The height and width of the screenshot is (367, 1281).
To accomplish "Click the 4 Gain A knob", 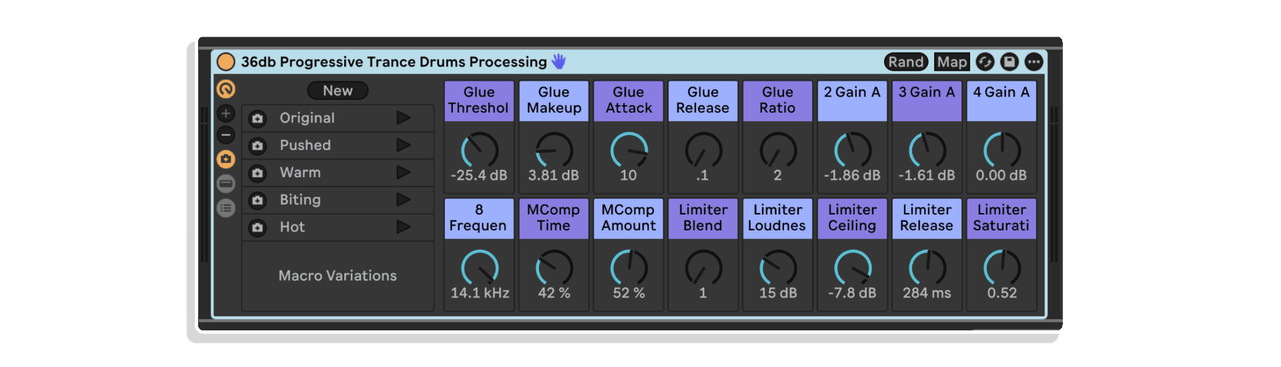I will pyautogui.click(x=1003, y=150).
